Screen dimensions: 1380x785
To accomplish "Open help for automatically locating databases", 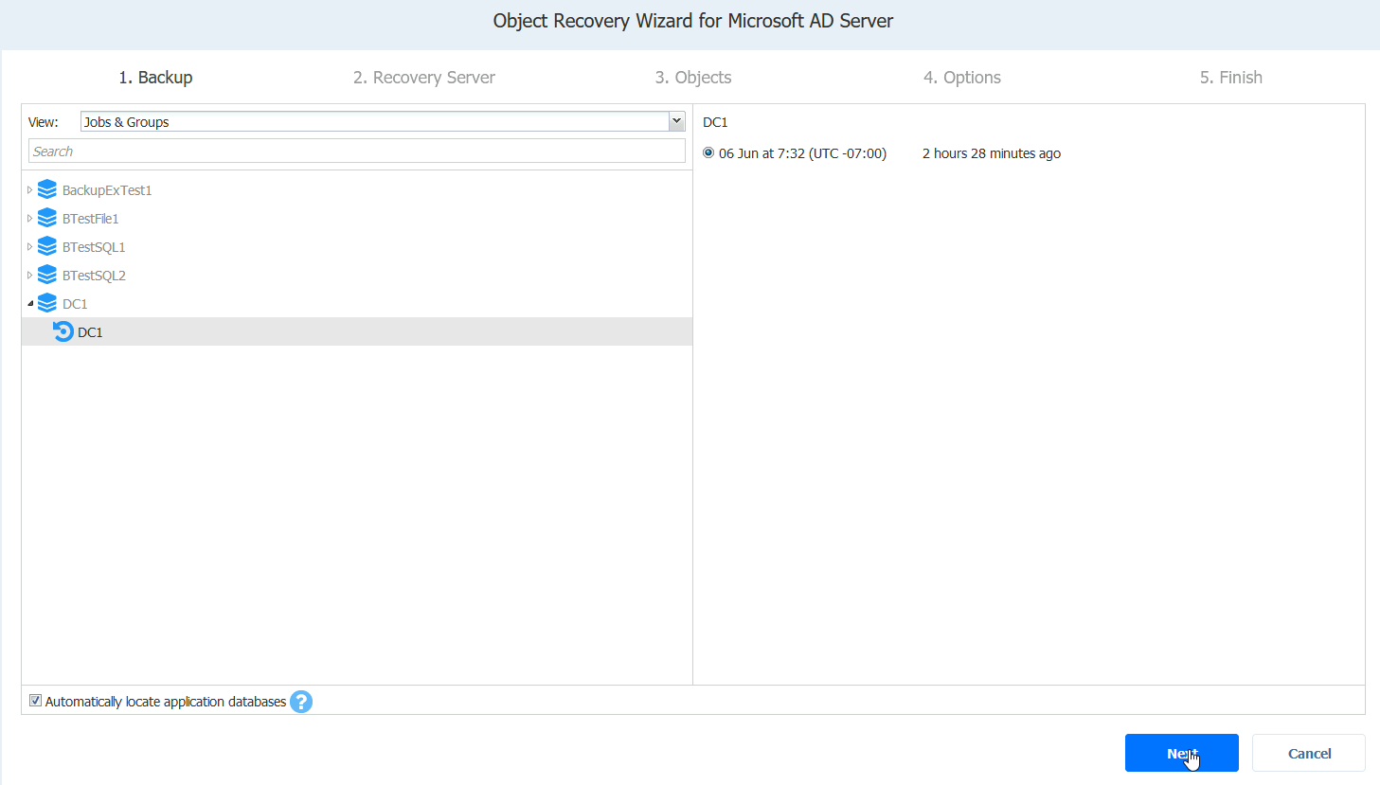I will (301, 702).
